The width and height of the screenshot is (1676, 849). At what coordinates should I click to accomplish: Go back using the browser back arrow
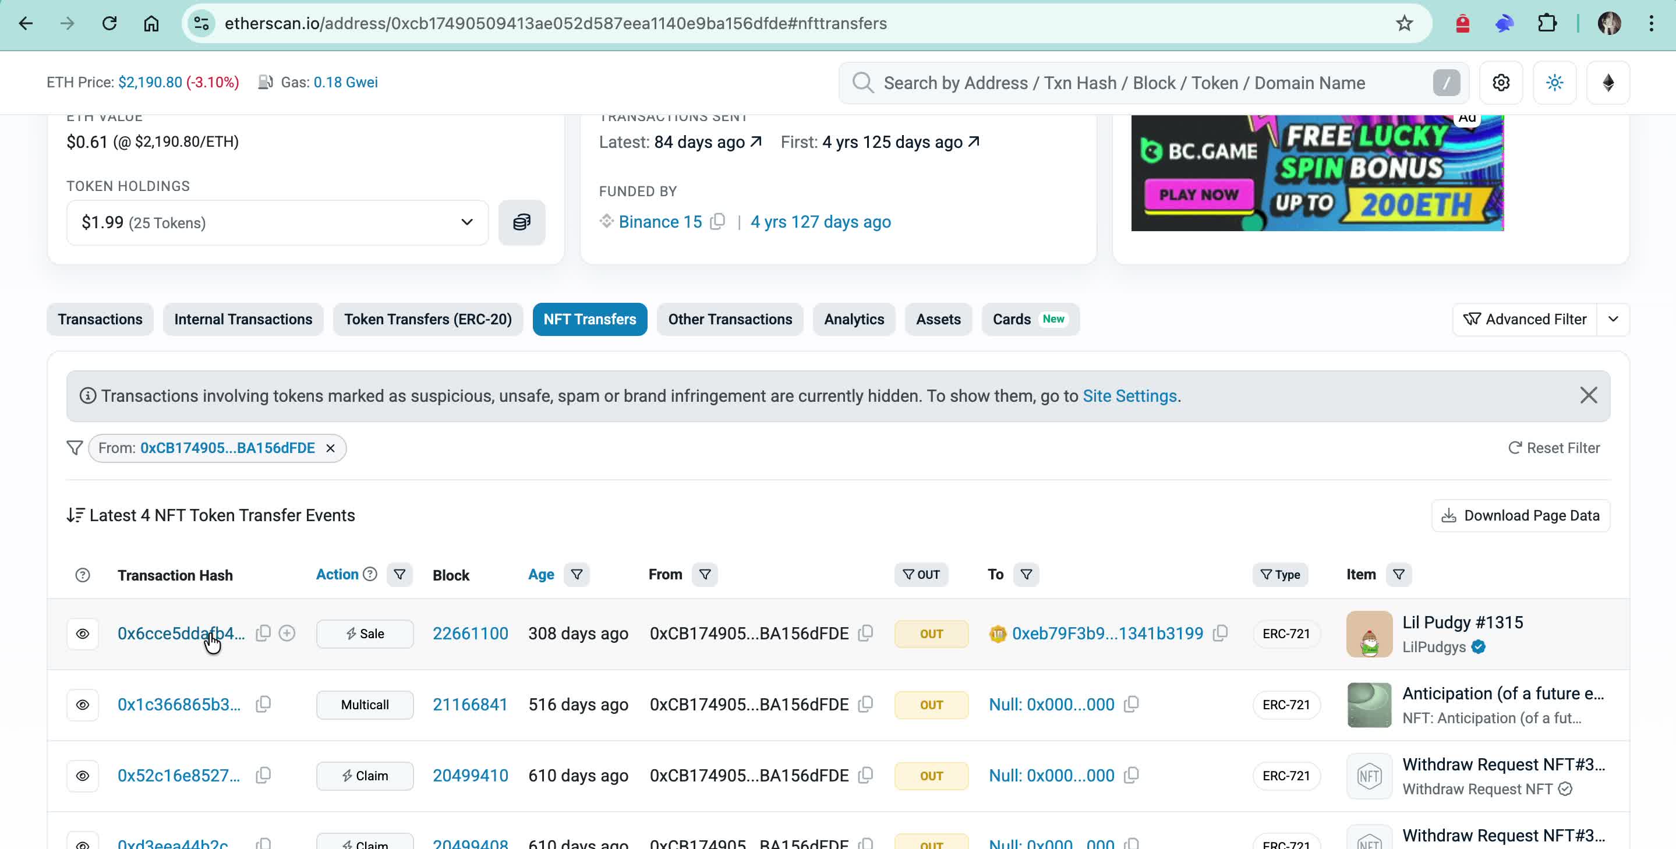(26, 23)
